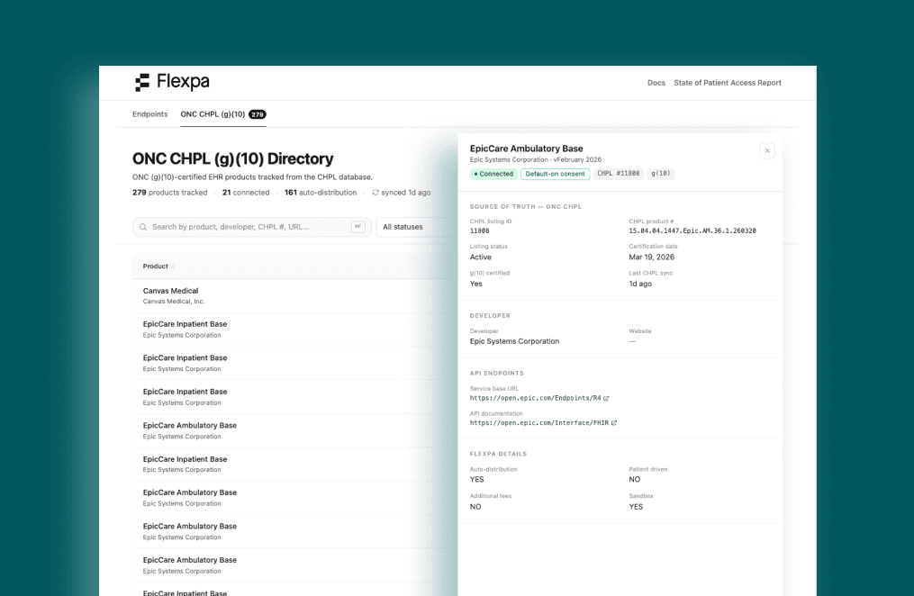The height and width of the screenshot is (596, 914).
Task: Click the API ENDPOINTS section header
Action: [497, 374]
